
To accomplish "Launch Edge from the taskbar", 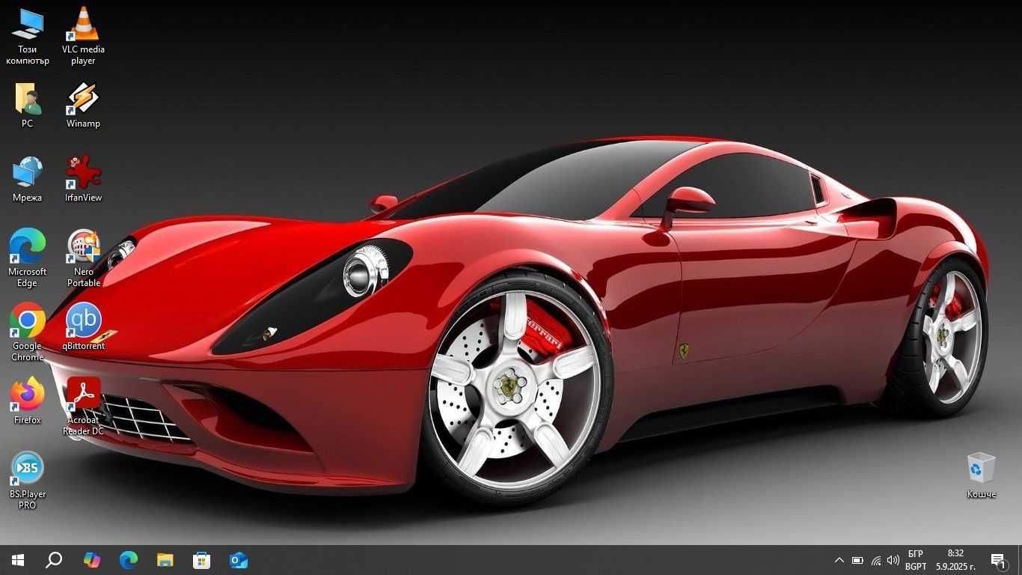I will 129,560.
